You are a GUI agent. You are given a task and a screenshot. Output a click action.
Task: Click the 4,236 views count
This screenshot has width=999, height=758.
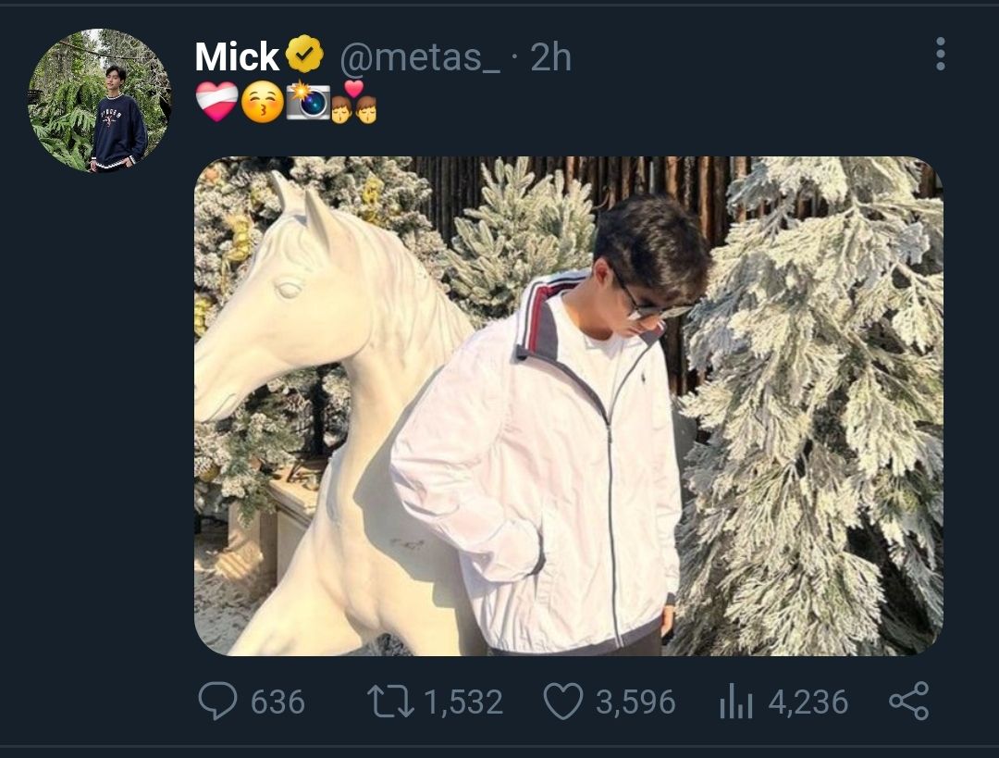pos(808,702)
